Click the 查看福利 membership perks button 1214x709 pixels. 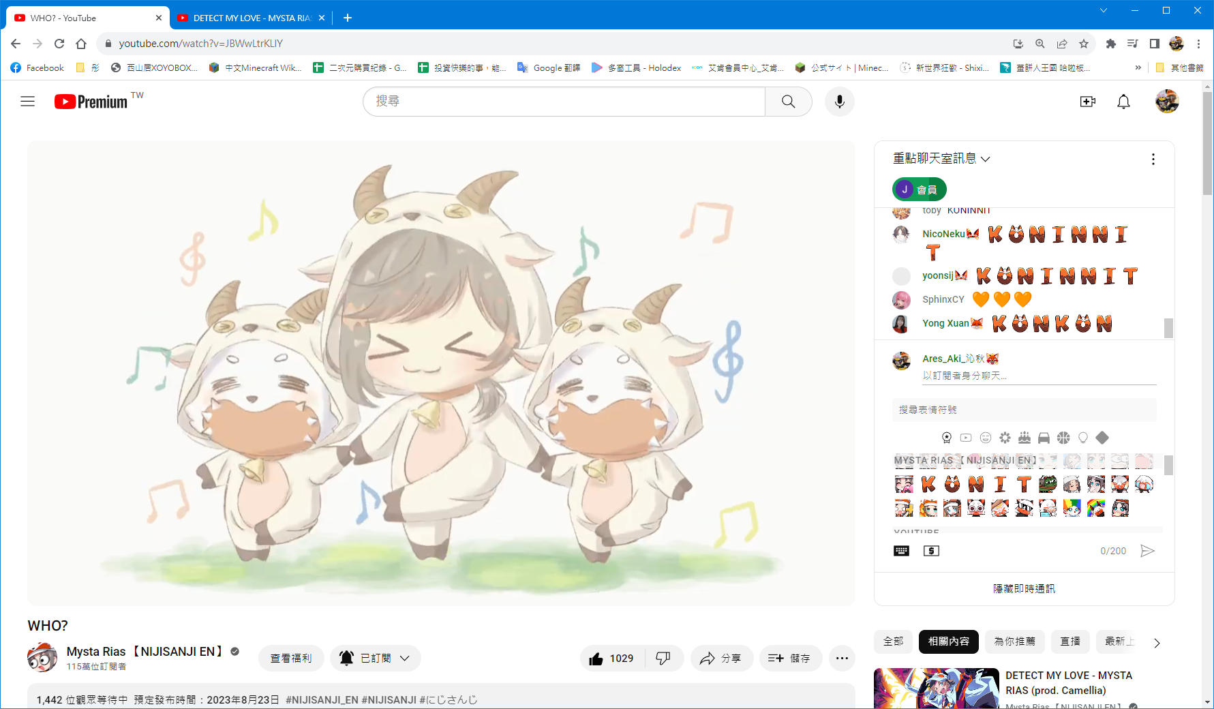coord(291,659)
